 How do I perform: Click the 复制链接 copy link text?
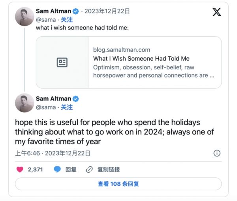109,169
